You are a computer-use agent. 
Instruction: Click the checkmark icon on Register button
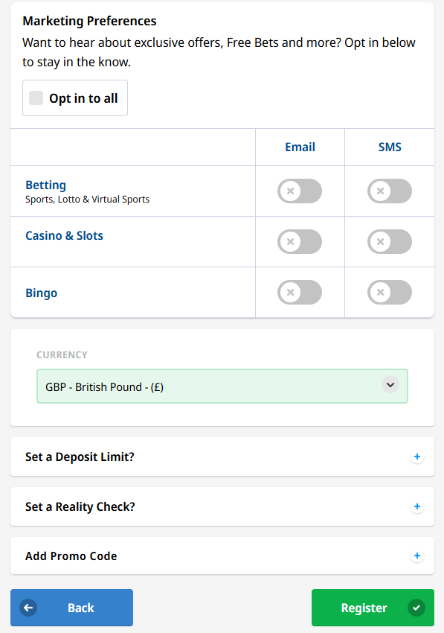[417, 608]
